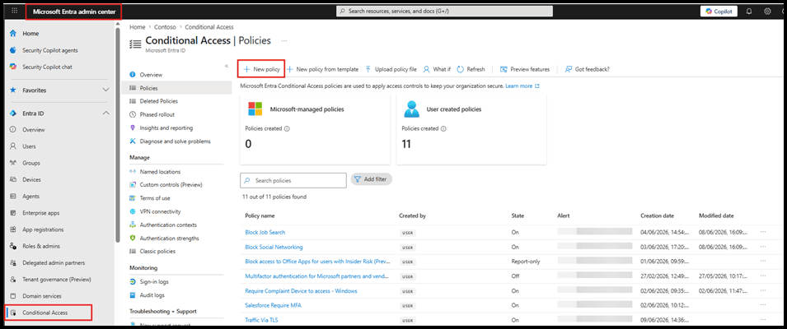The height and width of the screenshot is (329, 787).
Task: Focus the Search policies field
Action: [x=293, y=180]
